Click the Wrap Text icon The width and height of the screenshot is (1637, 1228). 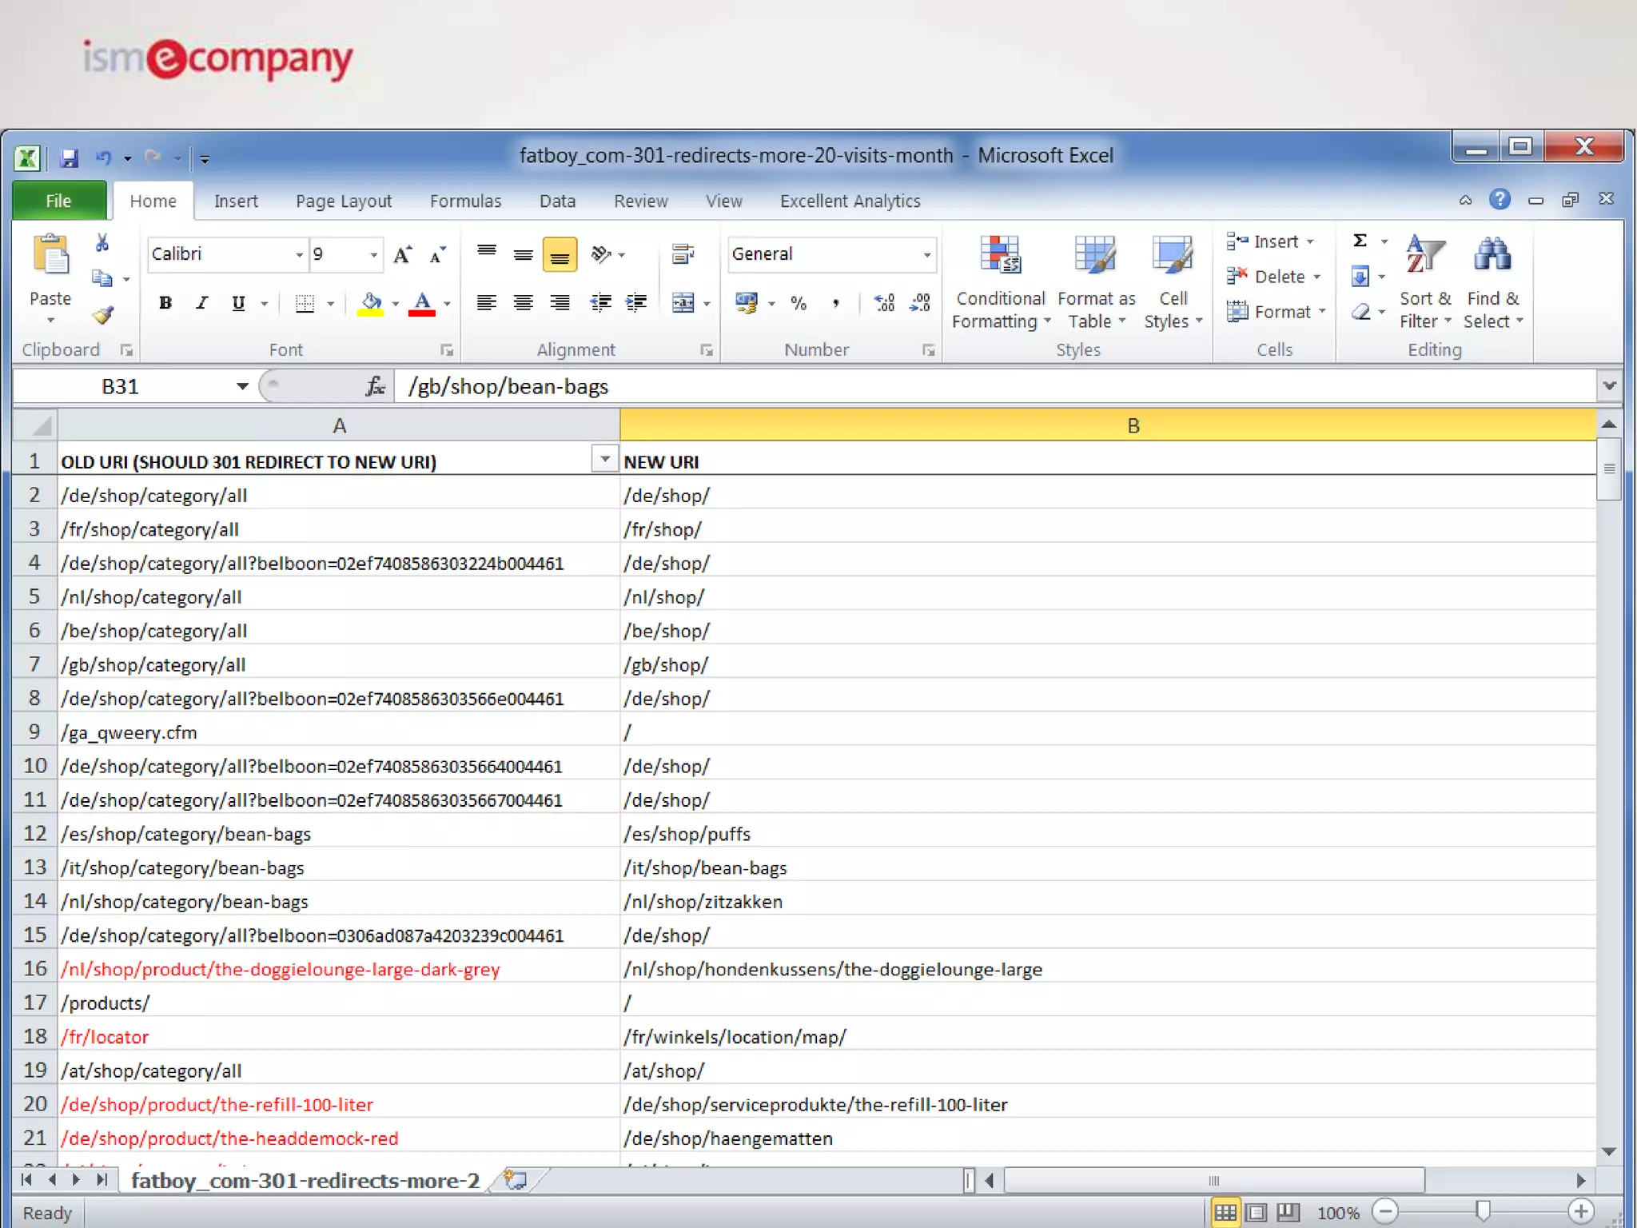682,254
